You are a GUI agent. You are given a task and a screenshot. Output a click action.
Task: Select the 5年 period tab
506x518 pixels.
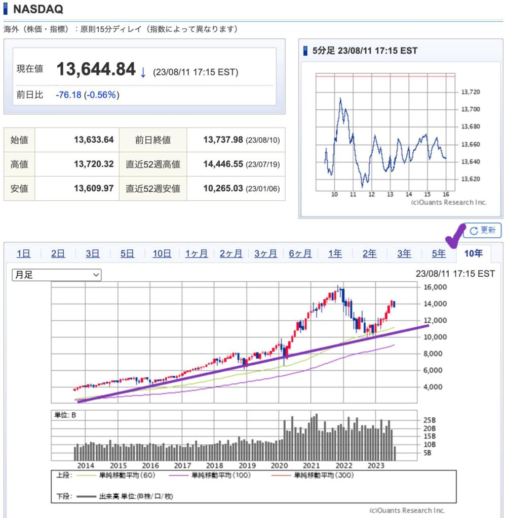point(439,253)
